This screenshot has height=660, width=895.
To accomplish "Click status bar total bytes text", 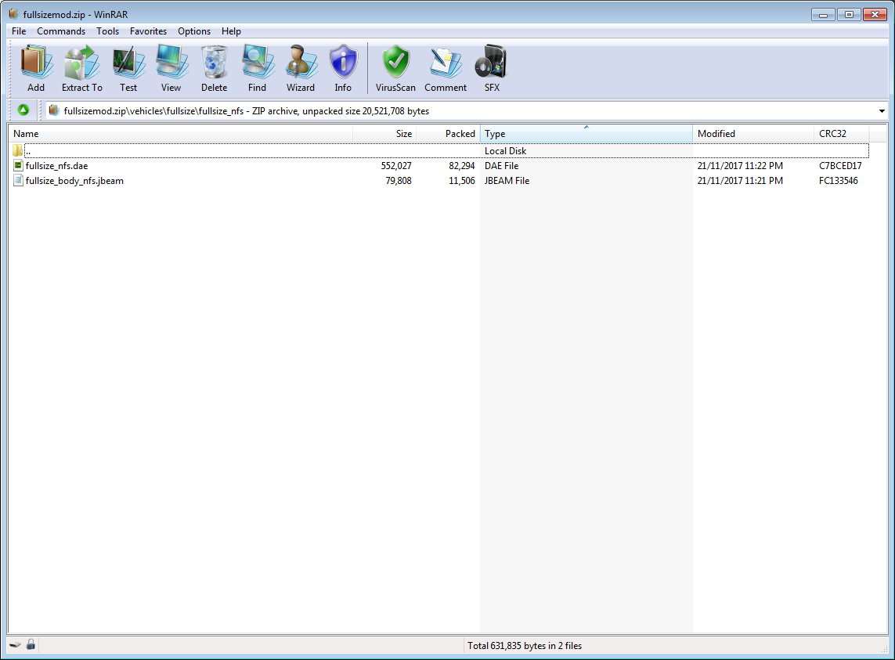I will click(525, 646).
